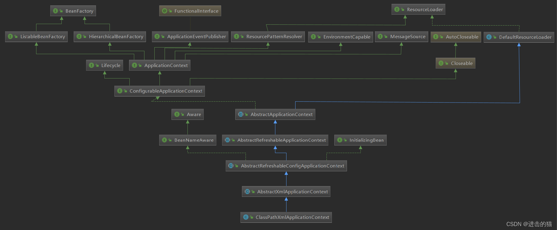Select the BeanFactory interface node
The width and height of the screenshot is (557, 230).
click(73, 11)
